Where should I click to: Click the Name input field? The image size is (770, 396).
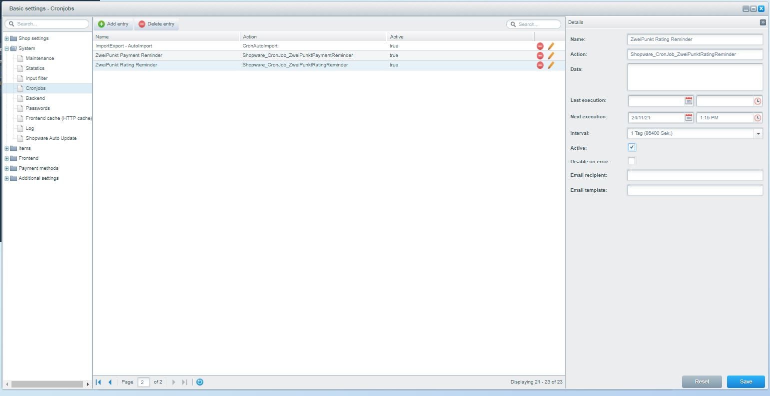[695, 39]
